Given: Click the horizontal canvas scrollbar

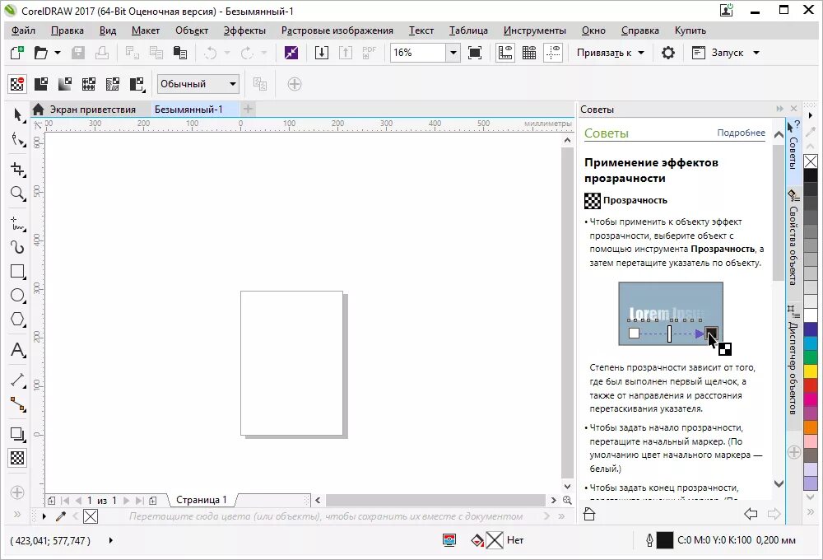Looking at the screenshot, I should pyautogui.click(x=435, y=500).
